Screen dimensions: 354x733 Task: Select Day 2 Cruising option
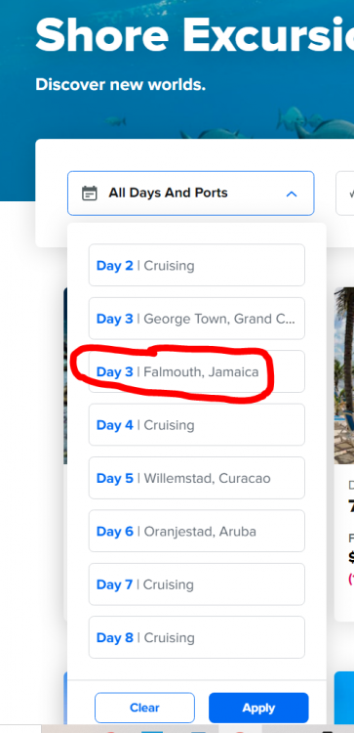tap(197, 265)
